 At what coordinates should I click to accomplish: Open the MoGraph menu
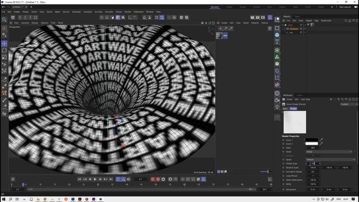point(76,12)
